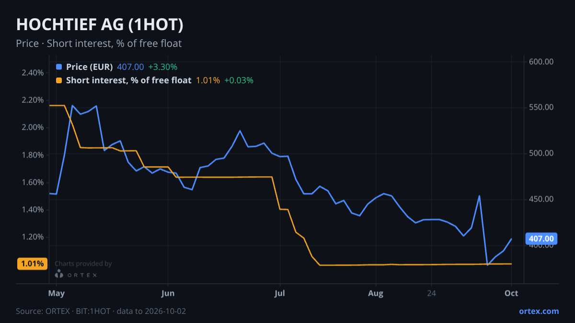The image size is (575, 323).
Task: Click the Jul label on the date axis
Action: (280, 293)
